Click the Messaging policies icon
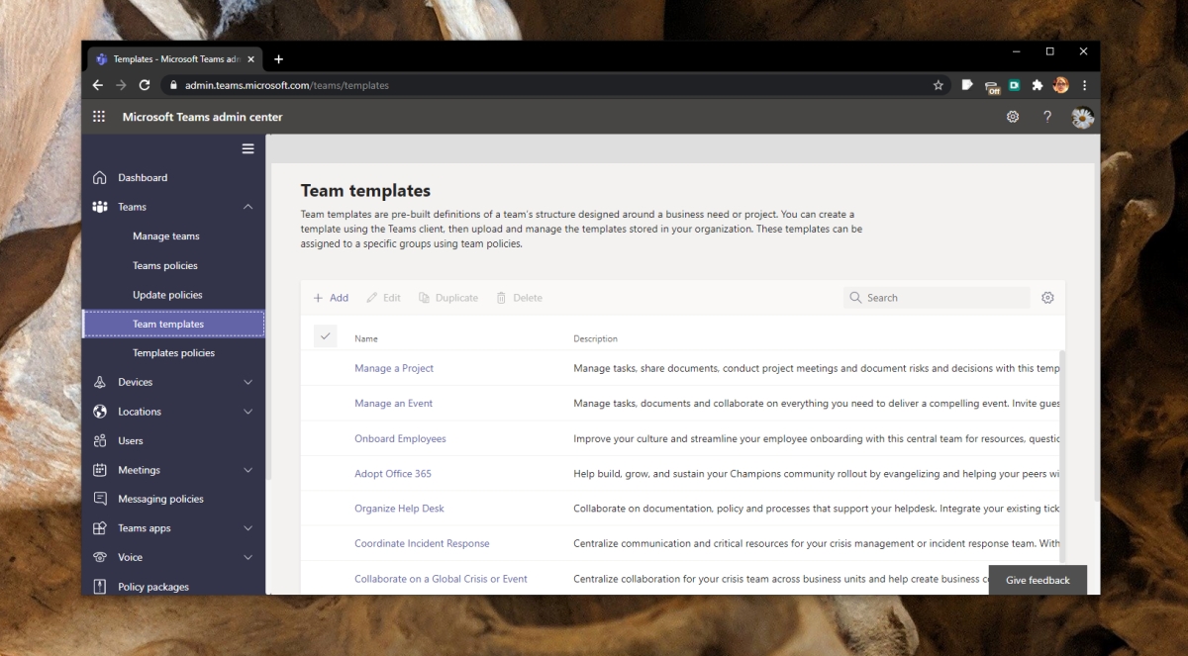This screenshot has height=656, width=1188. click(x=100, y=499)
